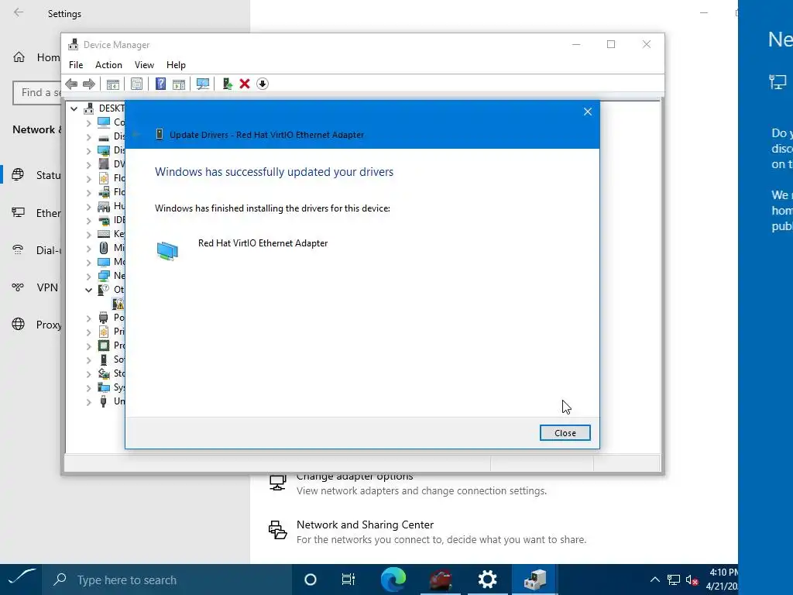Screen dimensions: 793x595
Task: Click the Disable device down-arrow circle icon
Action: pyautogui.click(x=262, y=84)
